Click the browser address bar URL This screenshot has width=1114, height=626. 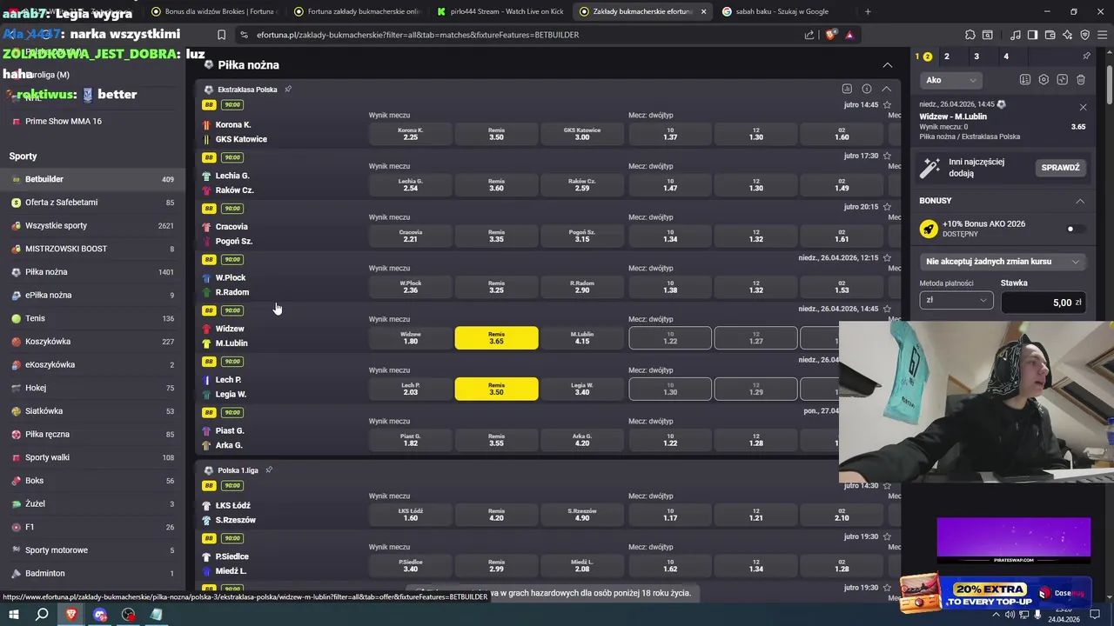tap(418, 35)
